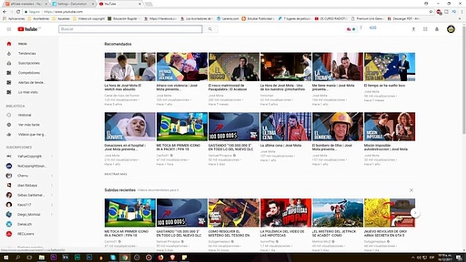Open the Aplicaciones bookmark
The image size is (466, 262).
click(x=14, y=19)
